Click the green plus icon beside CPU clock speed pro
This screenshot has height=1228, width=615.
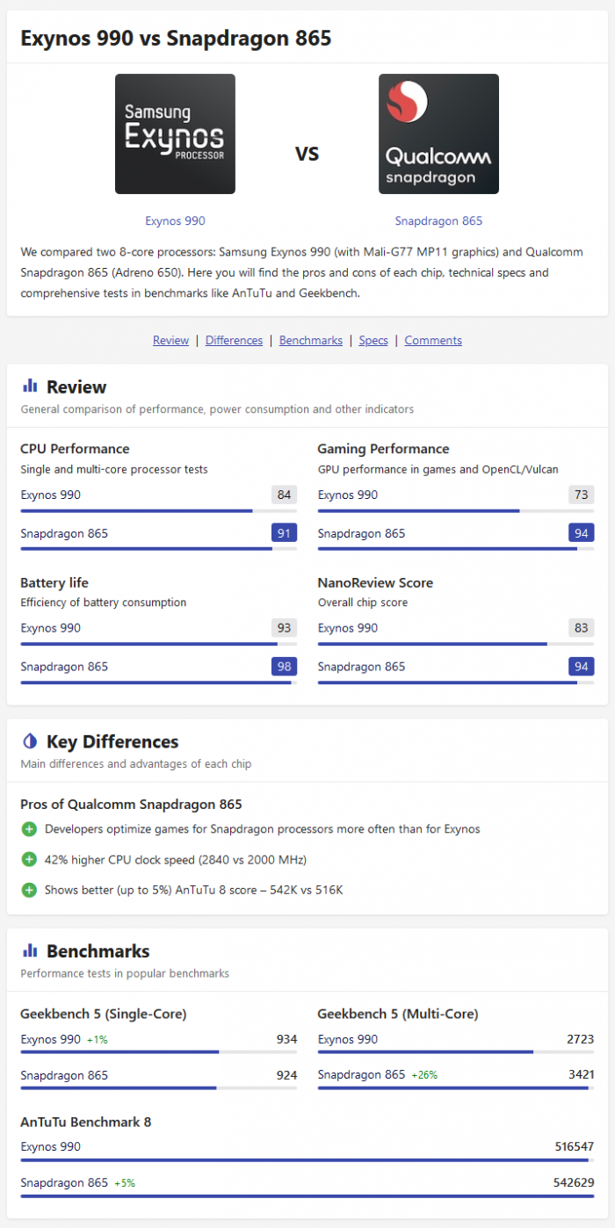coord(27,859)
